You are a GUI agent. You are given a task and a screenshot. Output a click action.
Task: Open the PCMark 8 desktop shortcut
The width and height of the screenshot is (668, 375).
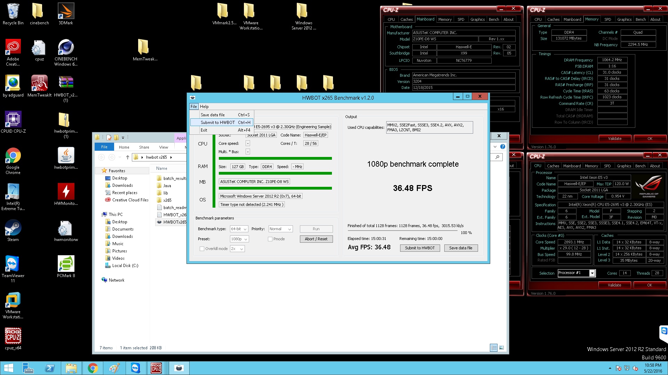tap(66, 266)
